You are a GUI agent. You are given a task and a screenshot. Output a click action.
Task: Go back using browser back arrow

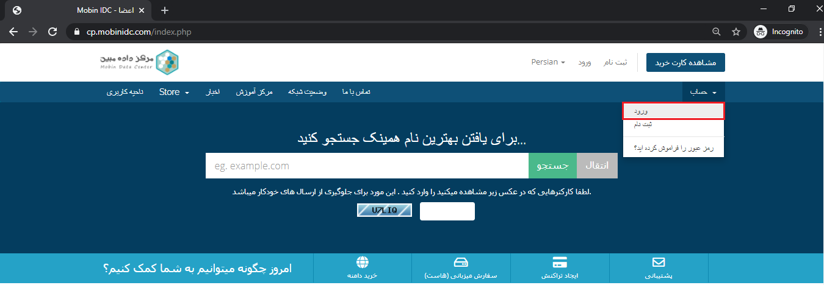13,32
